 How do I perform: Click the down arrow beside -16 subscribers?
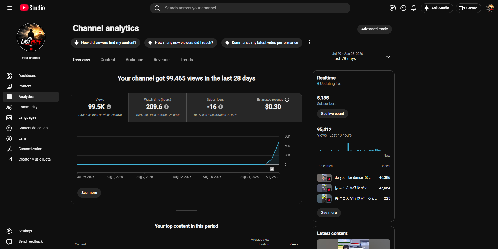click(x=221, y=107)
